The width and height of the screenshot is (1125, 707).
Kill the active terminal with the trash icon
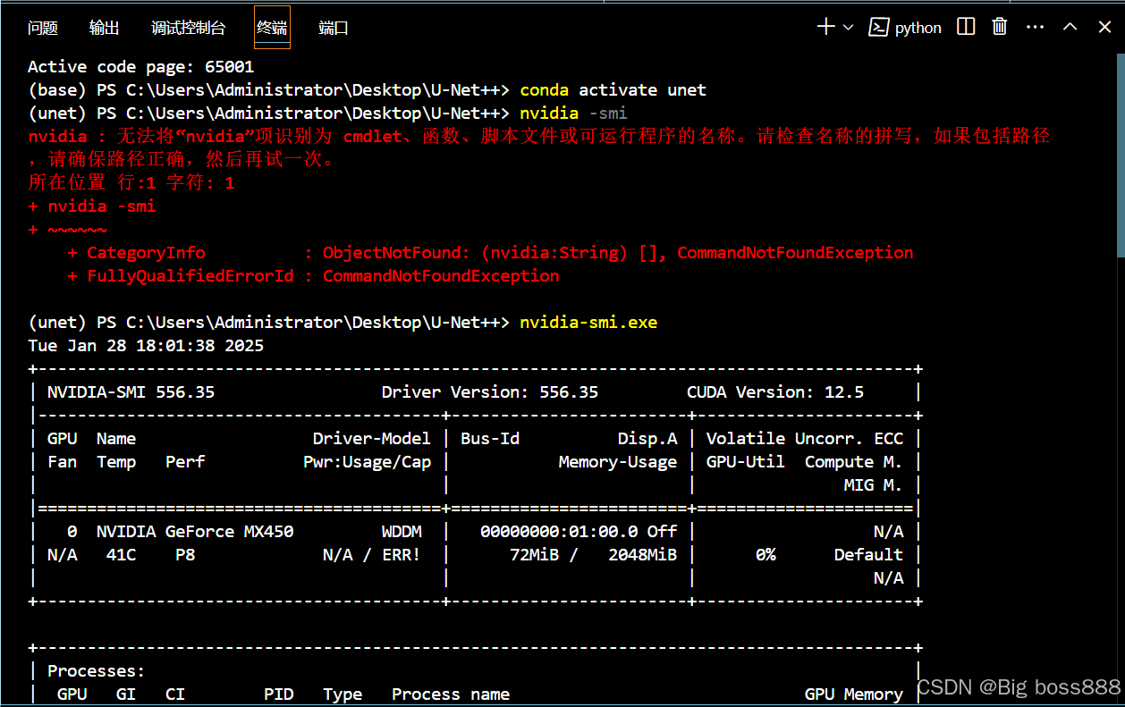pyautogui.click(x=1000, y=27)
